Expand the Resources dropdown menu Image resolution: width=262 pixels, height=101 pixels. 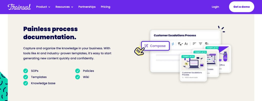tap(64, 7)
